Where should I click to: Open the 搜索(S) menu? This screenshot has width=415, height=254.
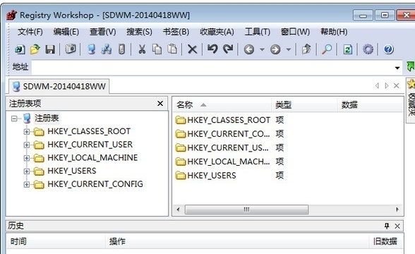pos(139,32)
